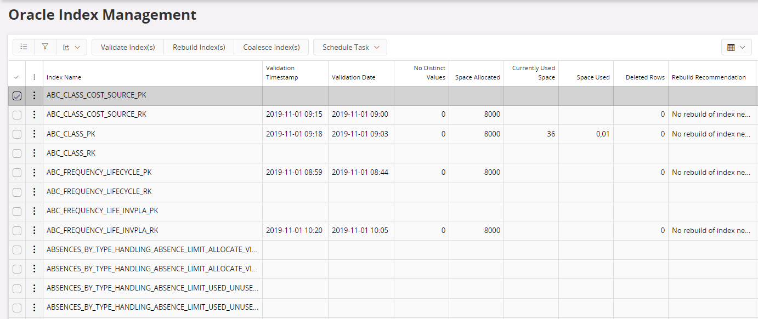Open the actions kebab for ABC_FREQUENCY_LIFECYCLE_PK
This screenshot has width=758, height=319.
(x=34, y=172)
